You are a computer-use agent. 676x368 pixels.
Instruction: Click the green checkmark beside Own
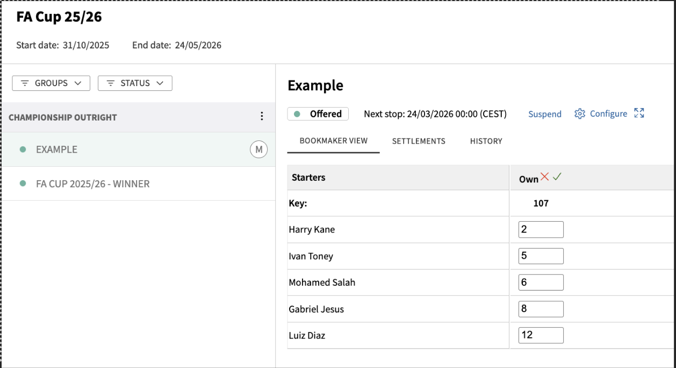[557, 177]
